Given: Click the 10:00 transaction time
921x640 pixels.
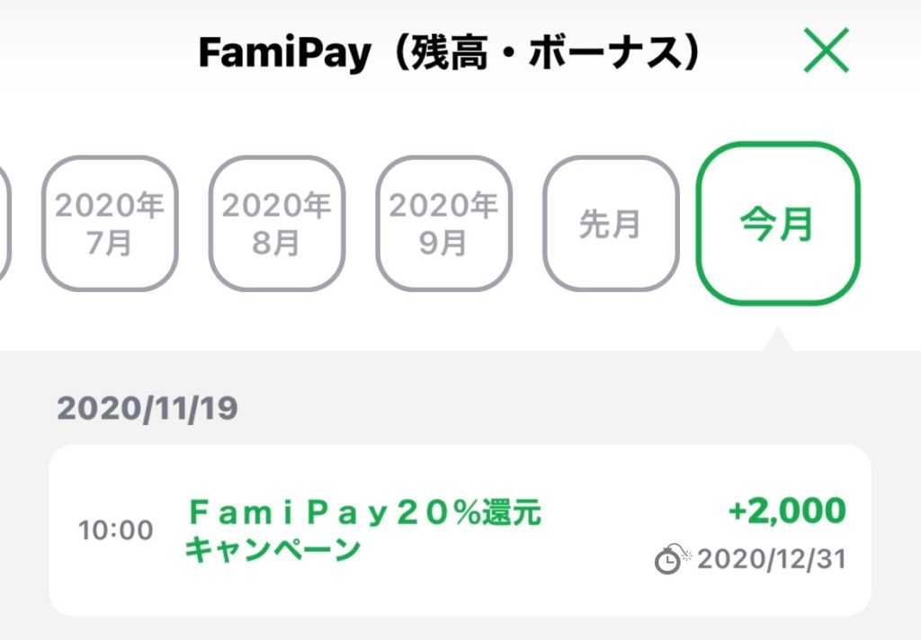Looking at the screenshot, I should pos(116,530).
